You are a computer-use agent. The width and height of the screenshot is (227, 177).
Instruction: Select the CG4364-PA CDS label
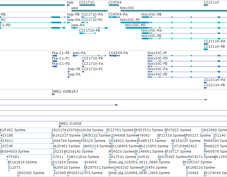[x=118, y=53]
